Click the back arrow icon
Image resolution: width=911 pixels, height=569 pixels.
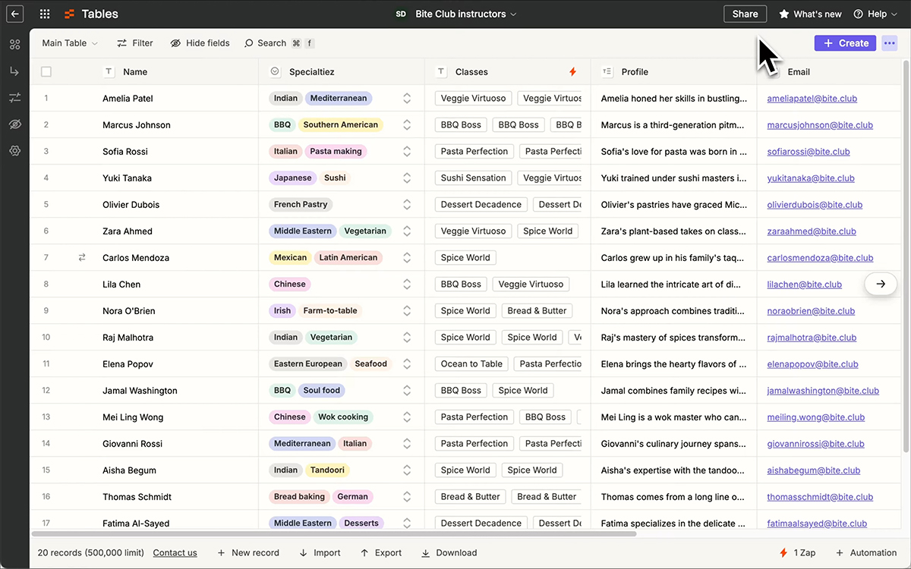pyautogui.click(x=15, y=14)
